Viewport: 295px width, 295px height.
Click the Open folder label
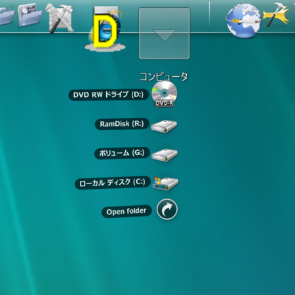(127, 211)
